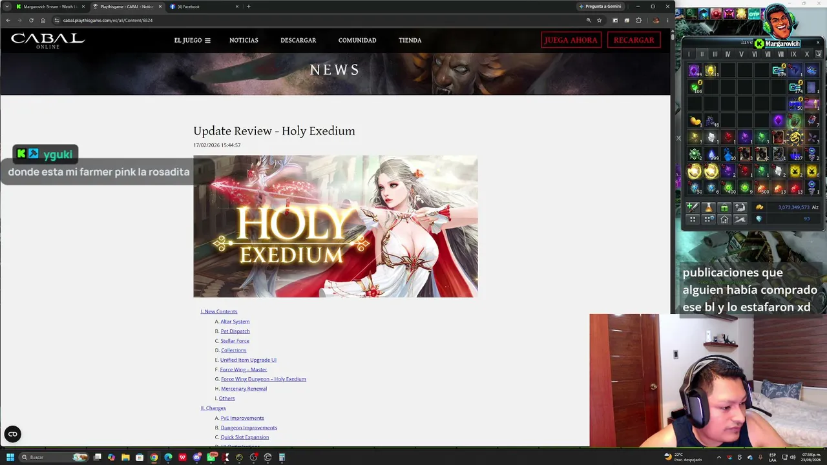Open WhatsApp from the taskbar

pos(211,457)
